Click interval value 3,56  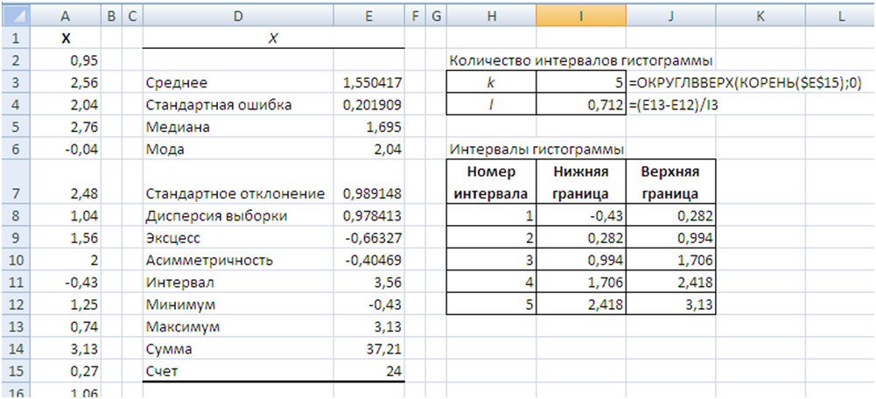coord(368,283)
